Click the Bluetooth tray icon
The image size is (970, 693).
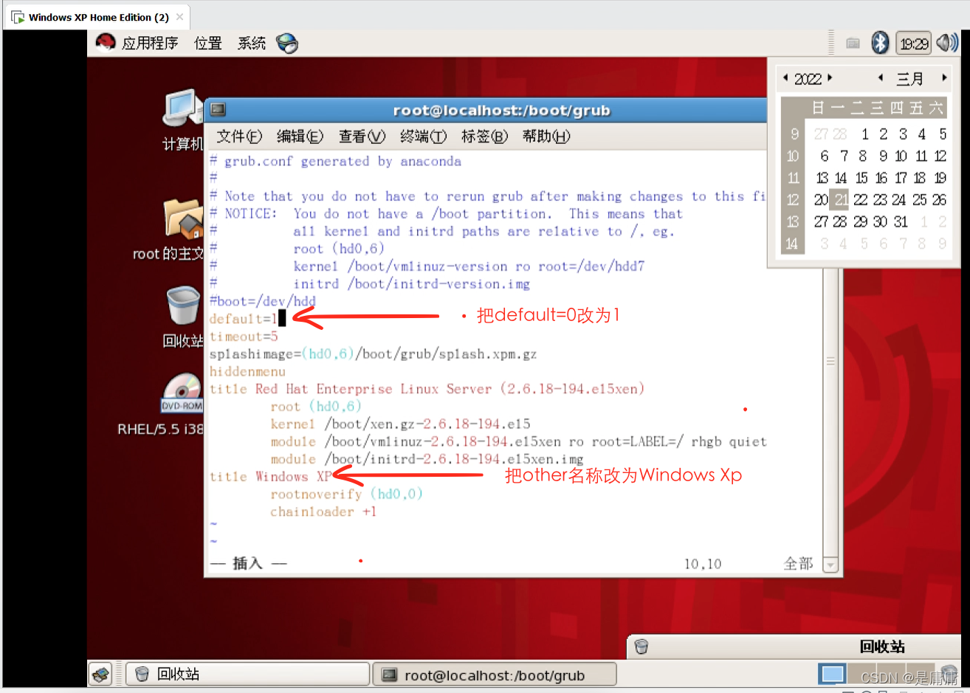pyautogui.click(x=880, y=43)
